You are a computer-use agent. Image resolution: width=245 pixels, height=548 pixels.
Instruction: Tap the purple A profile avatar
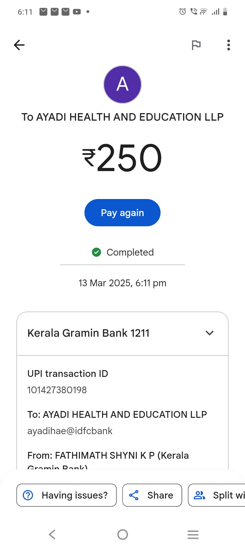(122, 85)
